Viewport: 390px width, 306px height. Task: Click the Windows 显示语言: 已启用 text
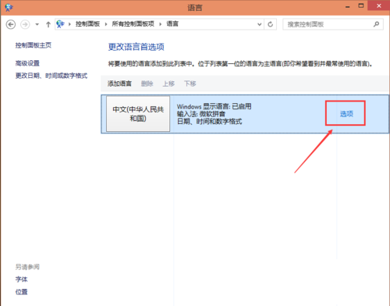tap(214, 106)
